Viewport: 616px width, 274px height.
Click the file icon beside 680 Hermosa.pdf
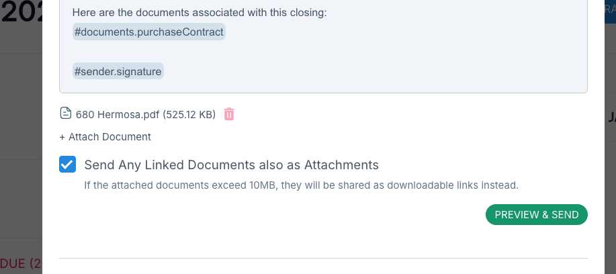pyautogui.click(x=65, y=113)
